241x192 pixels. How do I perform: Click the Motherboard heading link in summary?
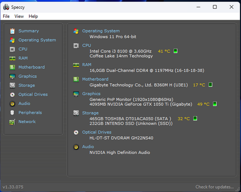(x=95, y=79)
